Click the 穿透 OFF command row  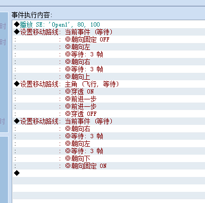tap(109, 114)
